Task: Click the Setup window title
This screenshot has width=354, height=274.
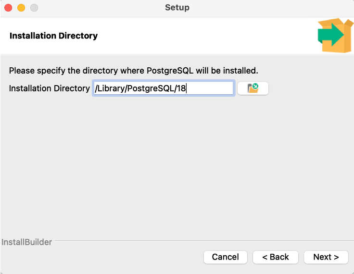Action: (177, 7)
